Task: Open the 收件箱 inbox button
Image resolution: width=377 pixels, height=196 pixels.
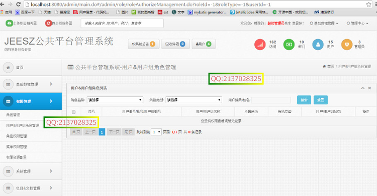Action: pos(175,44)
